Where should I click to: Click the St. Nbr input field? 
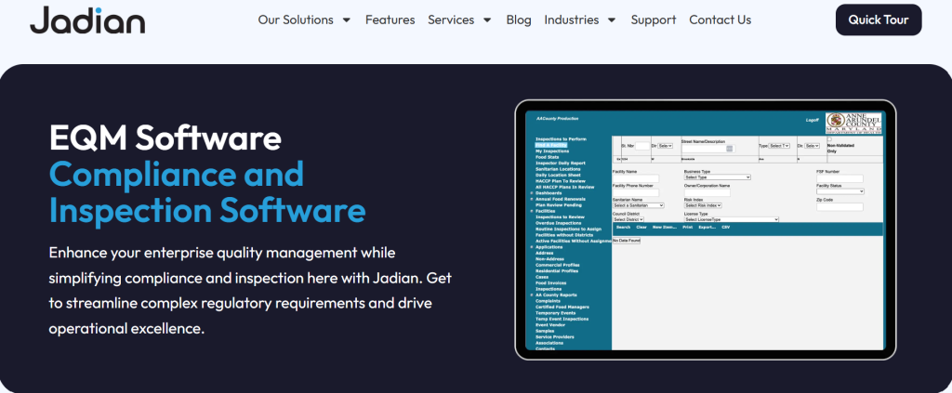[642, 146]
